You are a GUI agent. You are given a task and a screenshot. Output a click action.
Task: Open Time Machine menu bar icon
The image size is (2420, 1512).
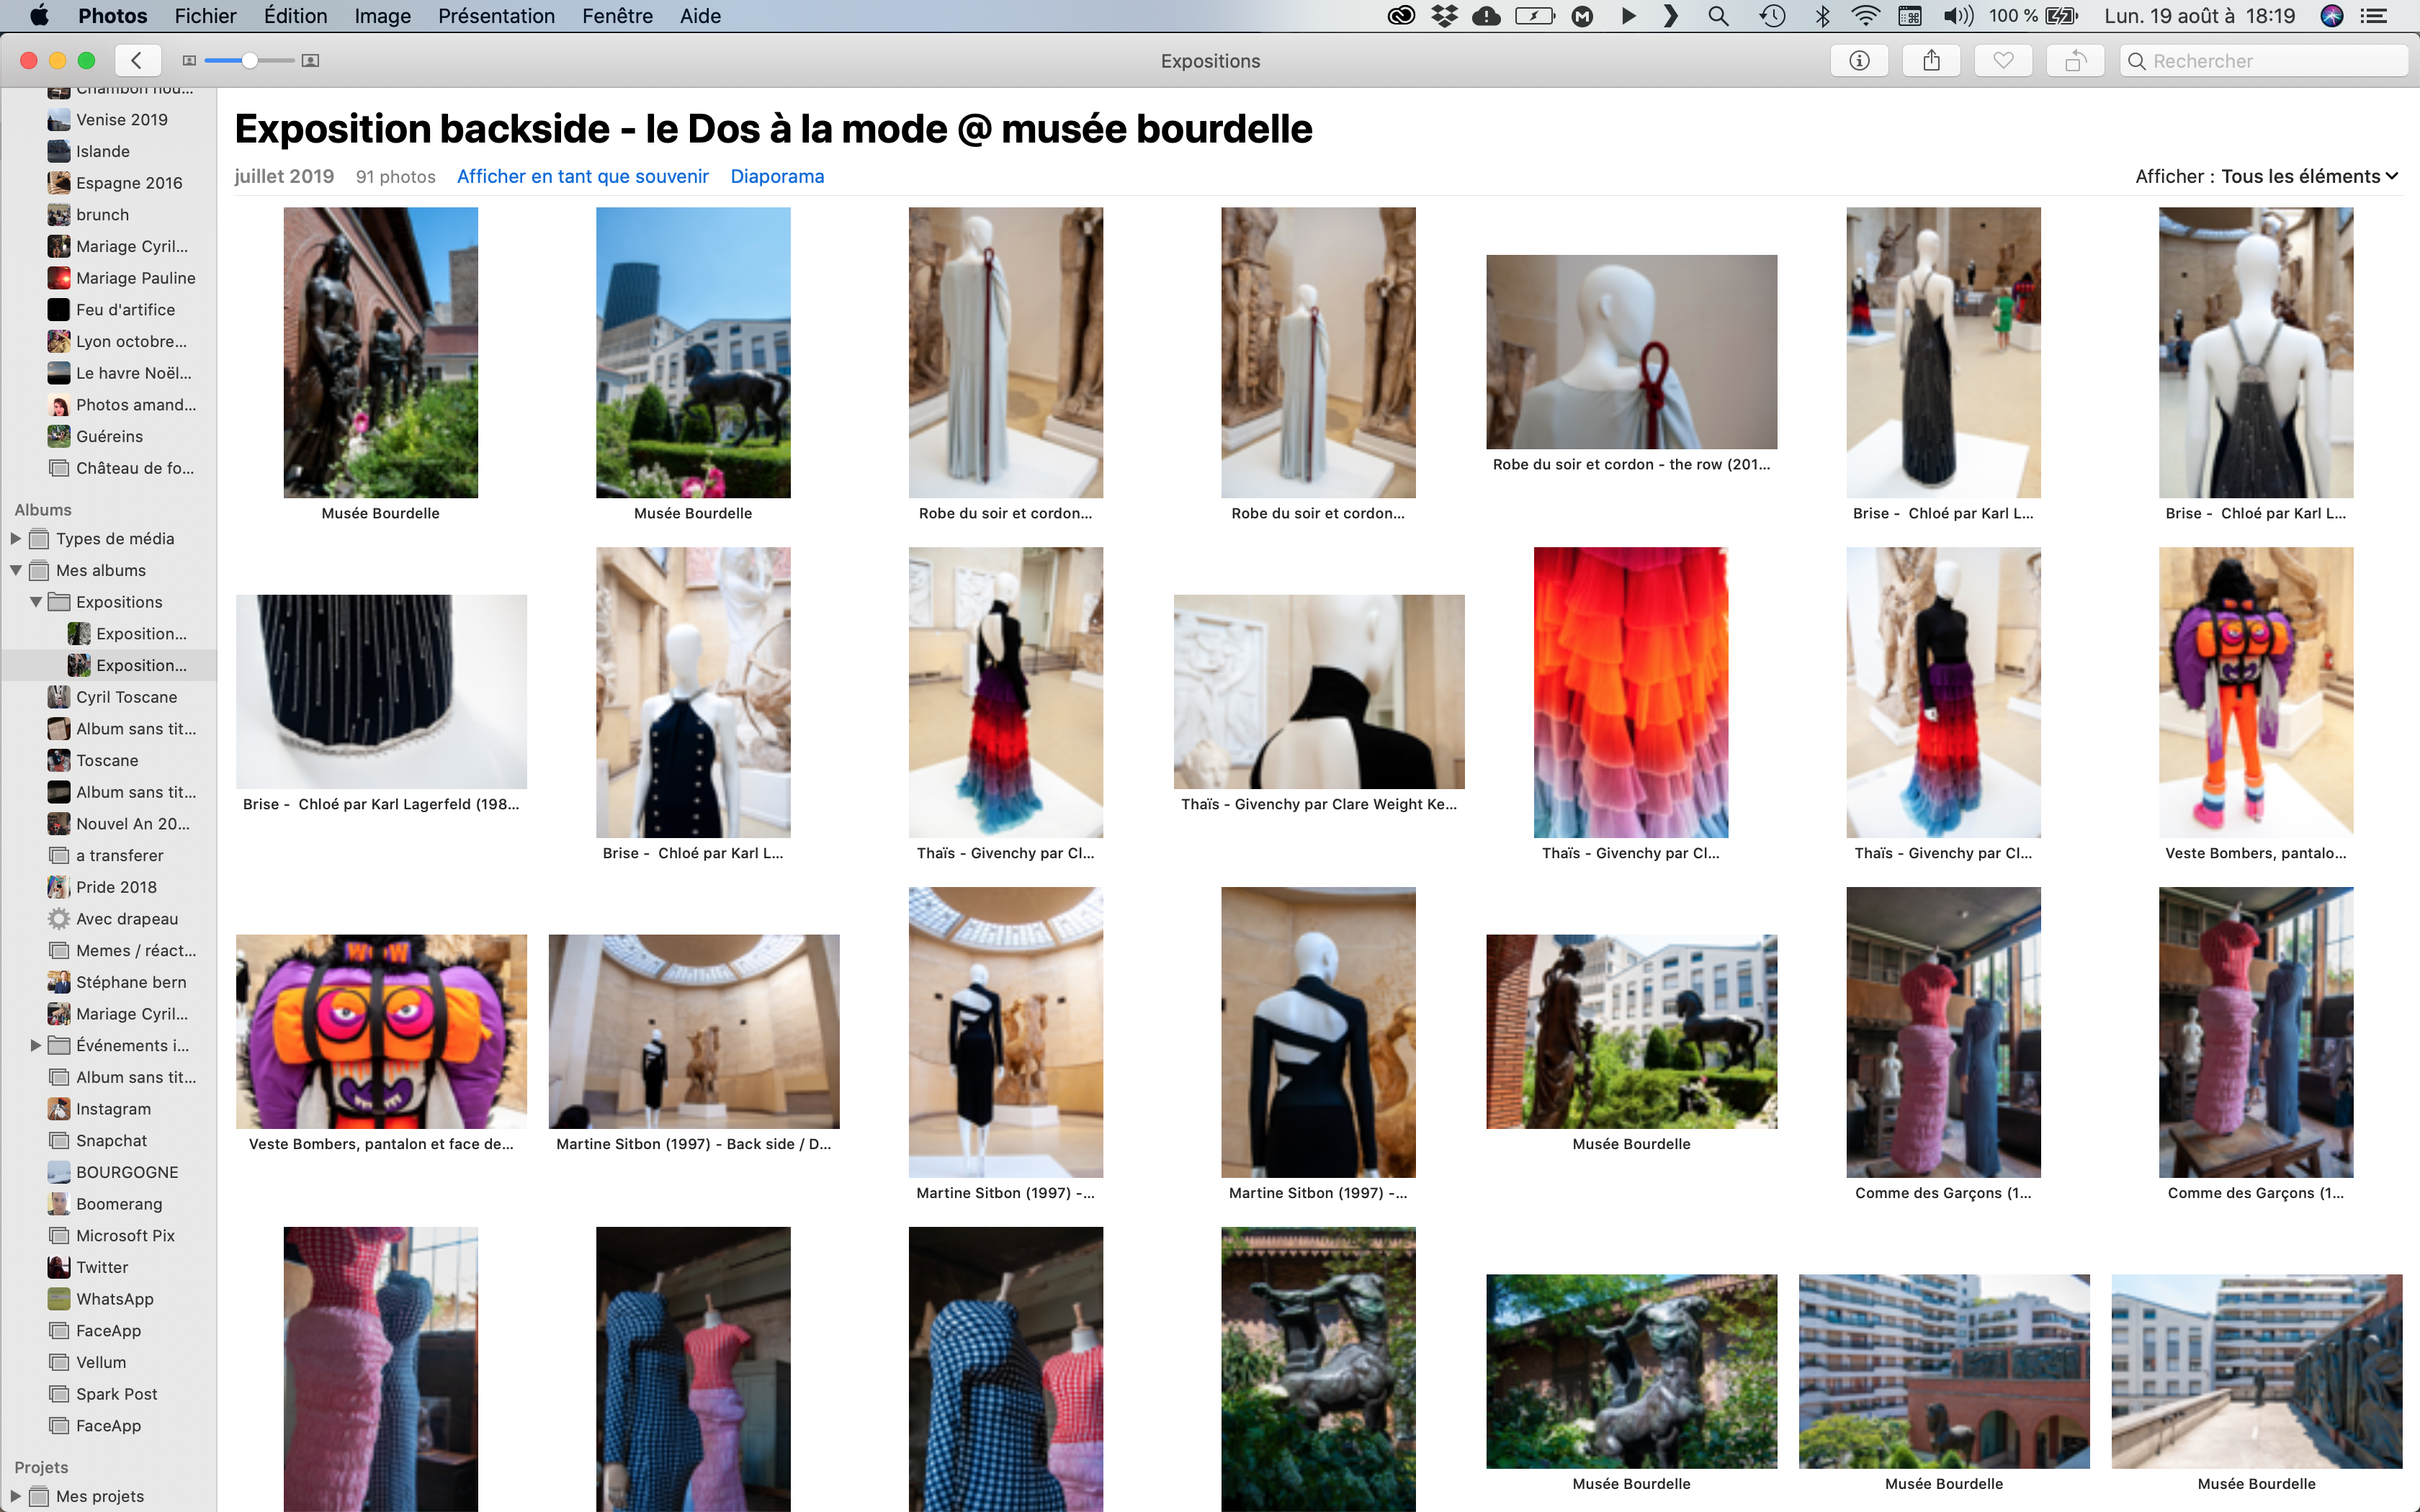coord(1772,16)
